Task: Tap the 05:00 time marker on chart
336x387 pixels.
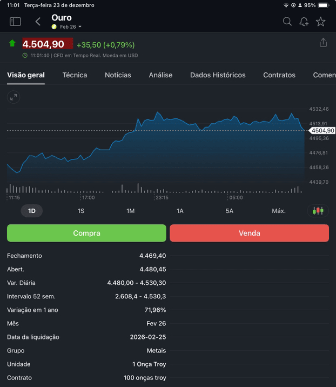Action: tap(236, 197)
